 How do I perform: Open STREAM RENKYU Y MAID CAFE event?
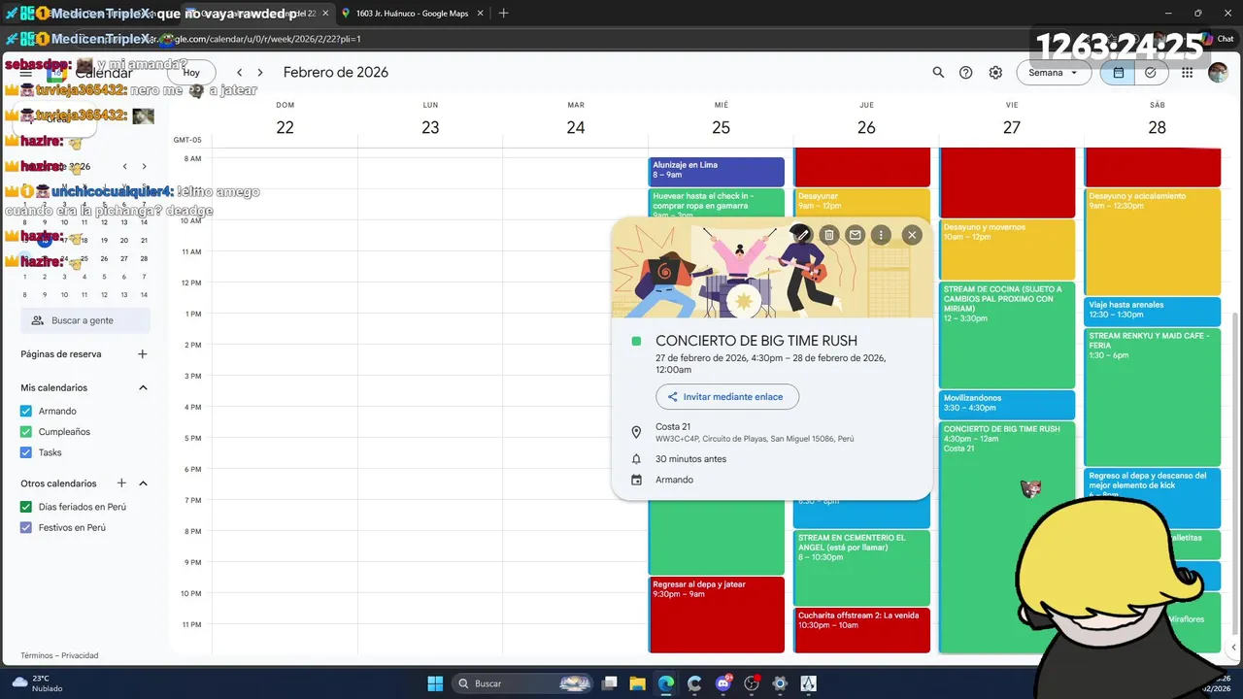1153,396
